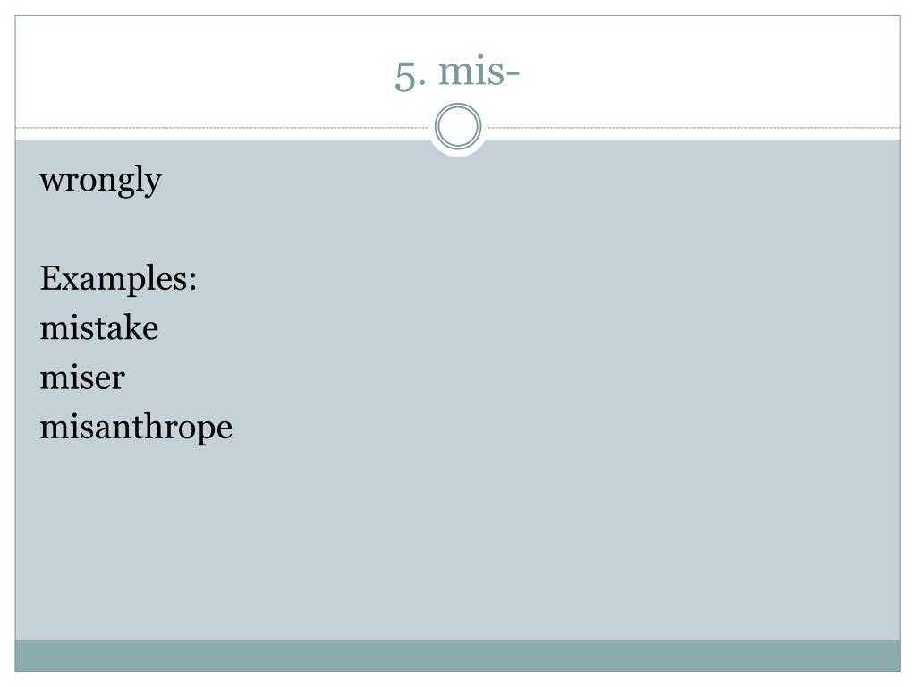Click dashed divider line right of circle
This screenshot has height=687, width=916.
[694, 127]
